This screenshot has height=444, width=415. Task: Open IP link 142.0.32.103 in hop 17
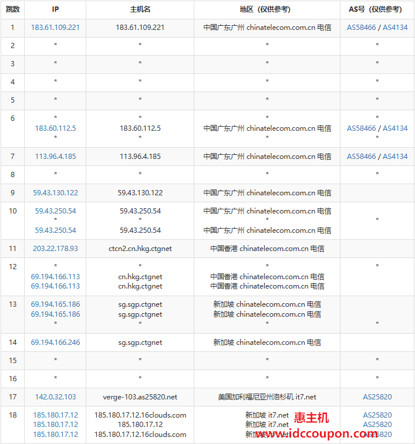(x=55, y=397)
